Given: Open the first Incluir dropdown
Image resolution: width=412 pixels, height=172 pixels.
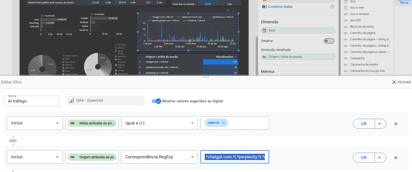Looking at the screenshot, I should tap(35, 123).
